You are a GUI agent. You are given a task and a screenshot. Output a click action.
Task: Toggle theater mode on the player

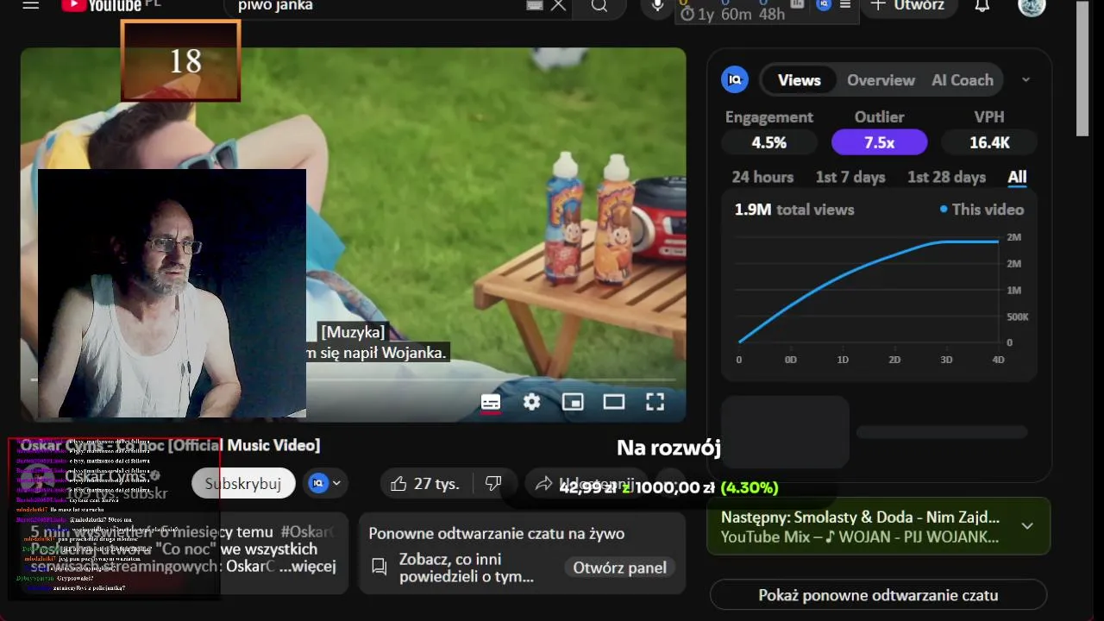613,402
